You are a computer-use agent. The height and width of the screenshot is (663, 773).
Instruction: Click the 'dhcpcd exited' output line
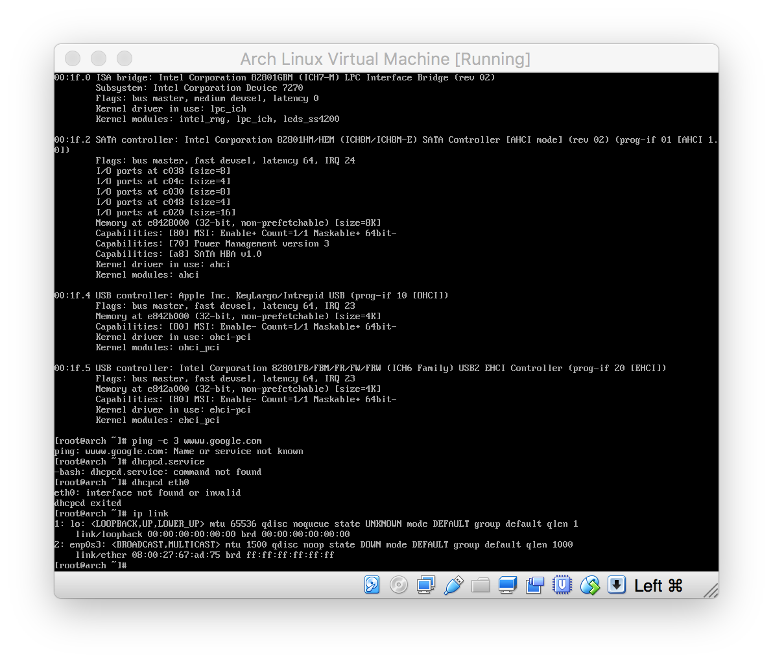point(88,503)
